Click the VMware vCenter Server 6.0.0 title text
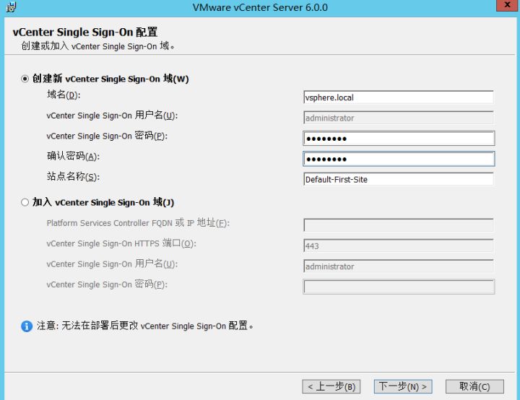Image resolution: width=520 pixels, height=400 pixels. coord(260,7)
